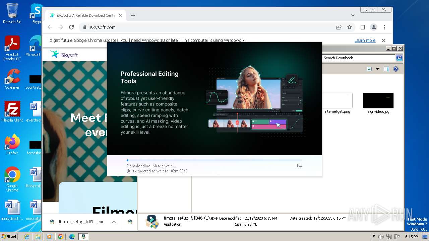Switch to Chrome via taskbar icon
Image resolution: width=429 pixels, height=241 pixels.
[x=61, y=237]
